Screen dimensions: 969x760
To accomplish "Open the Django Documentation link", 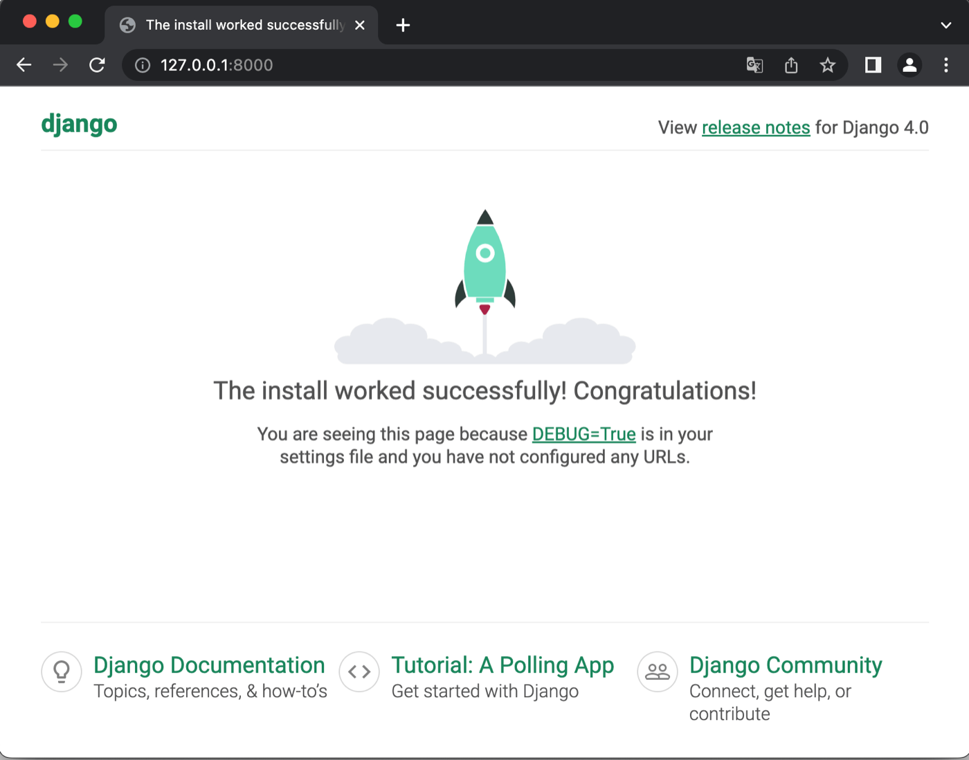I will 209,665.
